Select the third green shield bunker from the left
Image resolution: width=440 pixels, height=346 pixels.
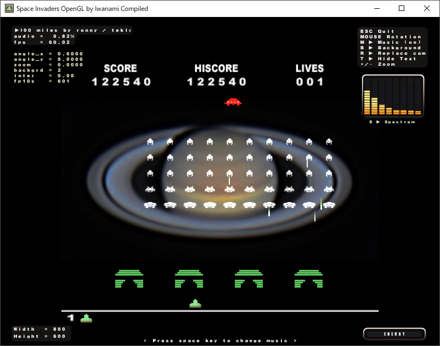click(249, 279)
